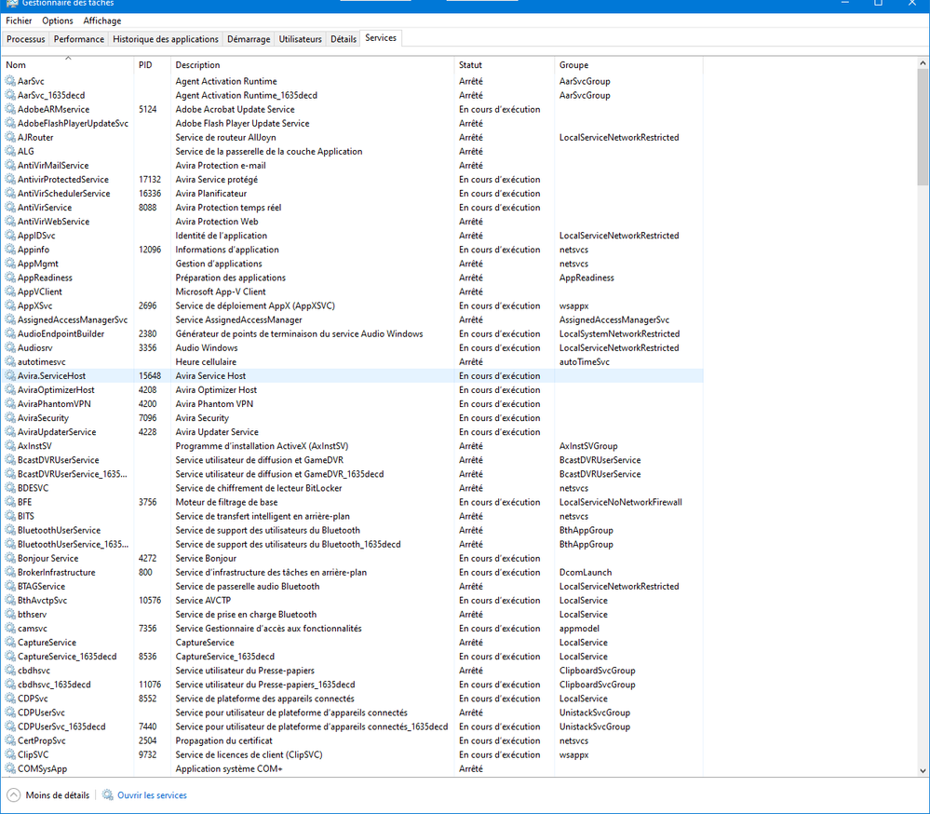
Task: Open the Options menu
Action: pyautogui.click(x=58, y=20)
